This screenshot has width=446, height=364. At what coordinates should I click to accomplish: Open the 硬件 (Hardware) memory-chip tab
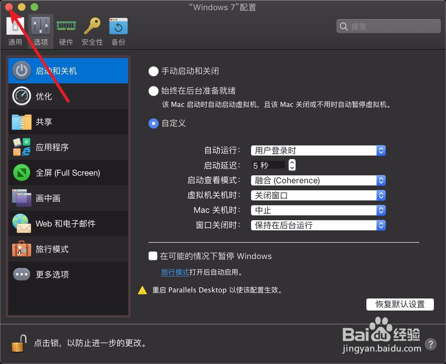click(66, 32)
